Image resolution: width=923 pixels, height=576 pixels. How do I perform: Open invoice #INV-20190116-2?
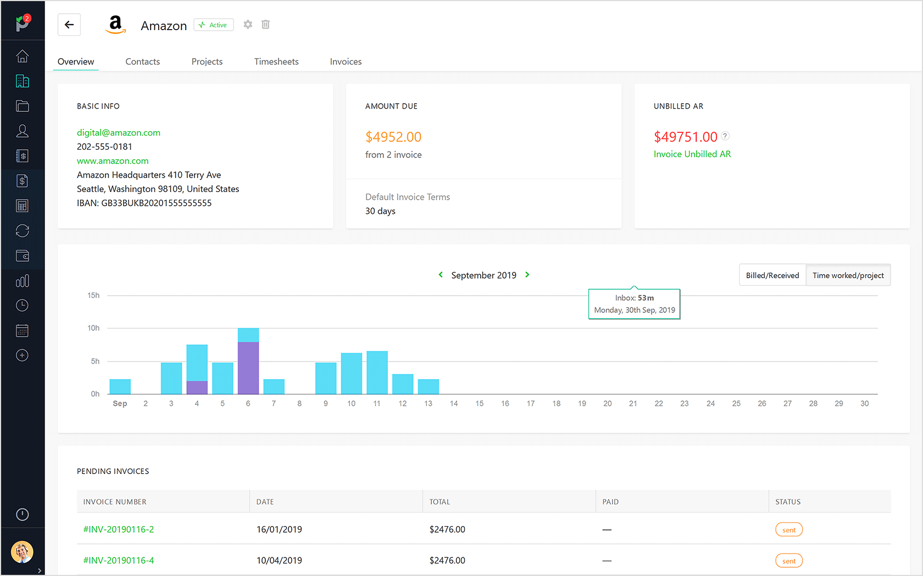pyautogui.click(x=118, y=529)
